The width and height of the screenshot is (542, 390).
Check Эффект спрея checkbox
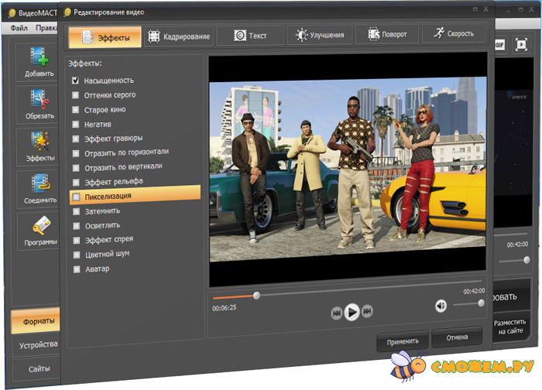coord(77,241)
